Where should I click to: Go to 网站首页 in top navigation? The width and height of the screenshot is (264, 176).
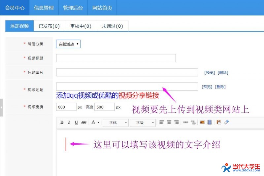point(102,8)
